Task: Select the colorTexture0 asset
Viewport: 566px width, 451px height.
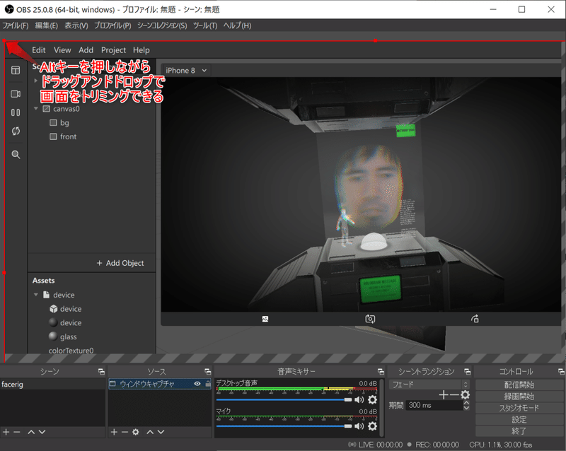Action: 71,351
